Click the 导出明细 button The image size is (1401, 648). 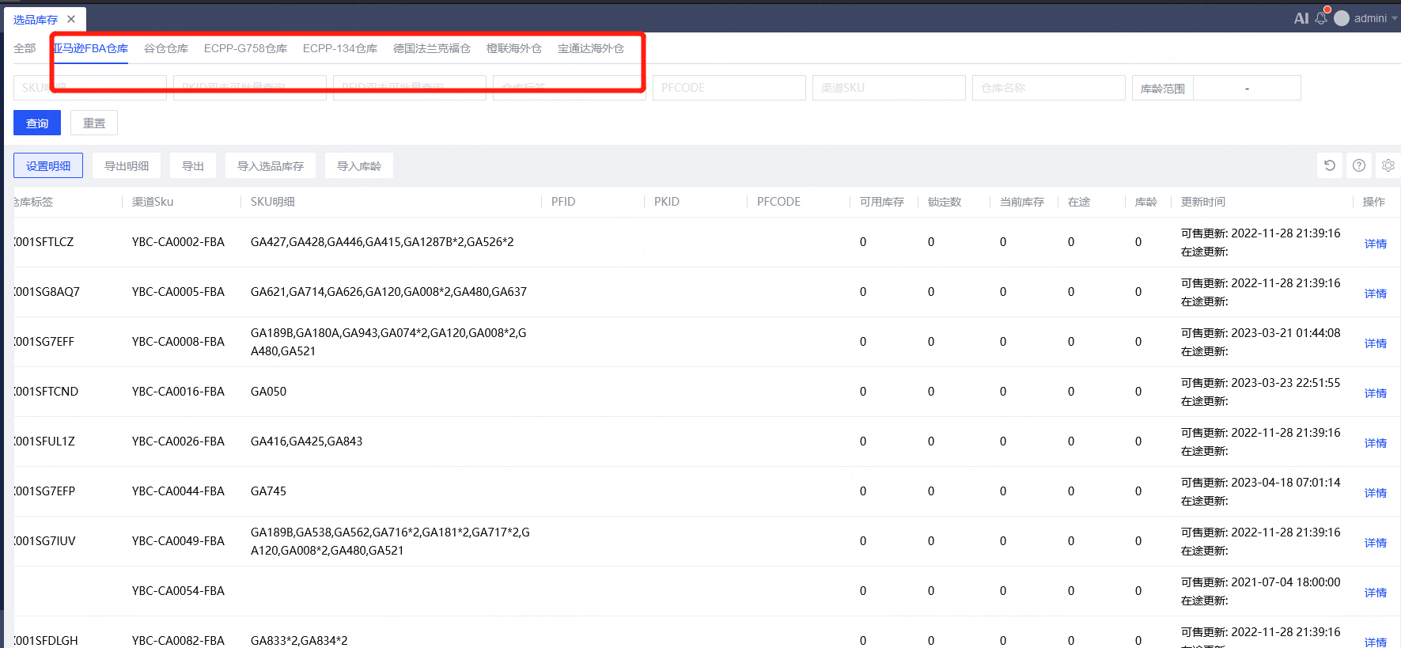(x=127, y=166)
